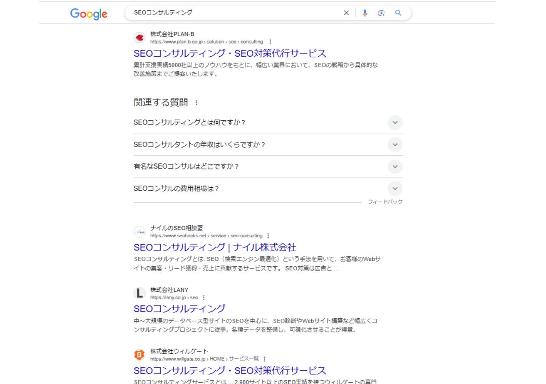Expand question SEOコンサルティングとは何ですか？
This screenshot has height=384, width=546.
(x=268, y=122)
